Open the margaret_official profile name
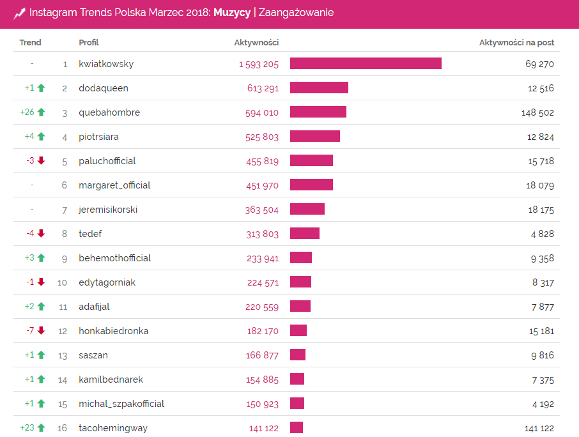The height and width of the screenshot is (437, 579). 114,185
